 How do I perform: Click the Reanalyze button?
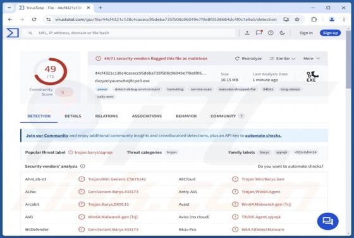(248, 58)
